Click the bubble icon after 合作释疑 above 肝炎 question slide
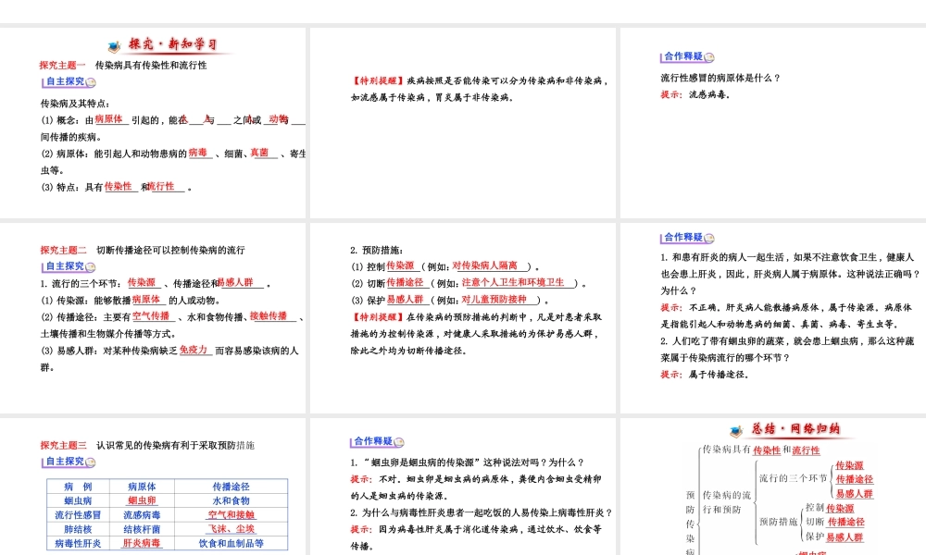The width and height of the screenshot is (926, 555). (709, 239)
